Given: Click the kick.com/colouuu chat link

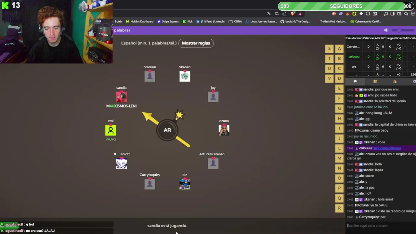Looking at the screenshot, I should 387,148.
